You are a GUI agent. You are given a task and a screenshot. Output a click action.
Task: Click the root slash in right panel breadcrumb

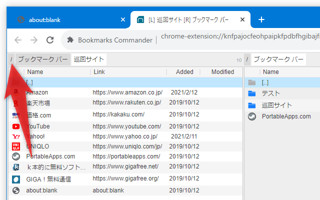247,59
